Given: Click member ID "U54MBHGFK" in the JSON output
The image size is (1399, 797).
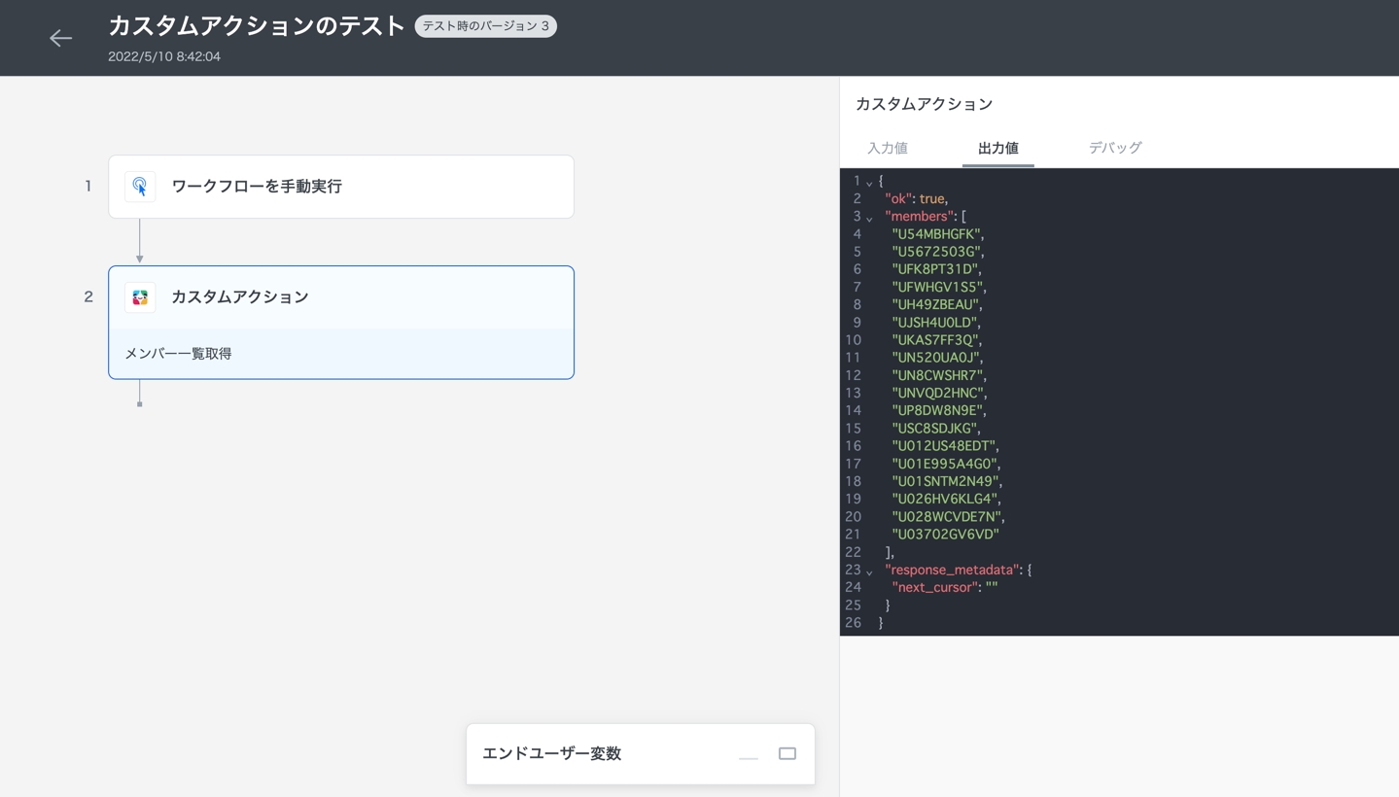Looking at the screenshot, I should coord(937,234).
